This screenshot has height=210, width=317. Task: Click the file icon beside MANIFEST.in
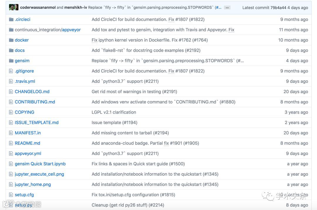[x=11, y=133]
